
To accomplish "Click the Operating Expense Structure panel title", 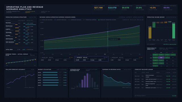I will click(x=16, y=17).
